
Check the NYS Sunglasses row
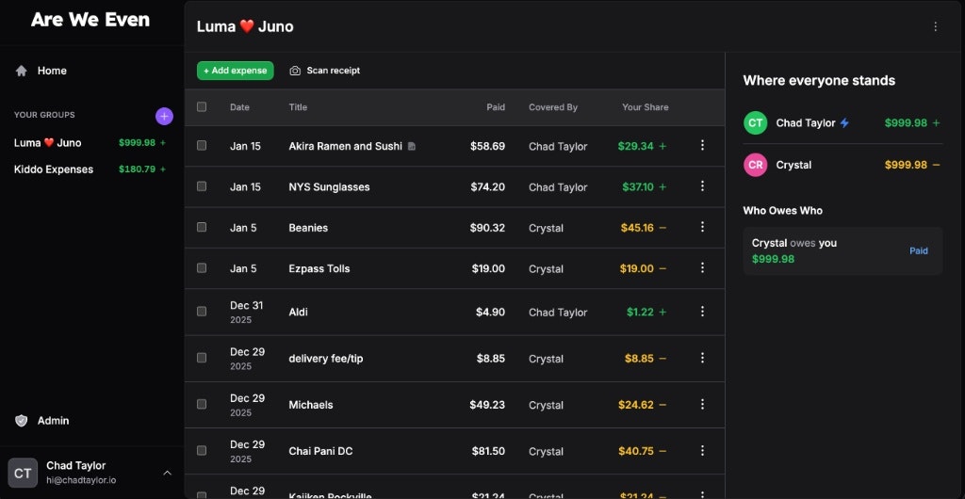pos(202,186)
